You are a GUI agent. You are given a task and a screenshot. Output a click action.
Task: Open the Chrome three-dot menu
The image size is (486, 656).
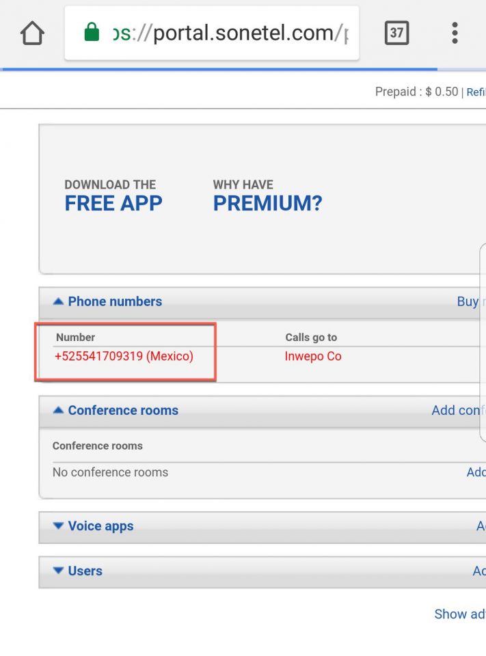[x=455, y=33]
